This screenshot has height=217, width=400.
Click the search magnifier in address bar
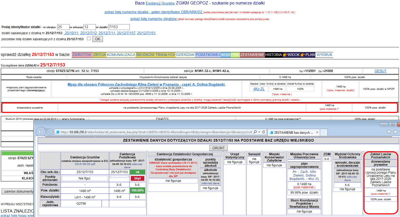255,132
